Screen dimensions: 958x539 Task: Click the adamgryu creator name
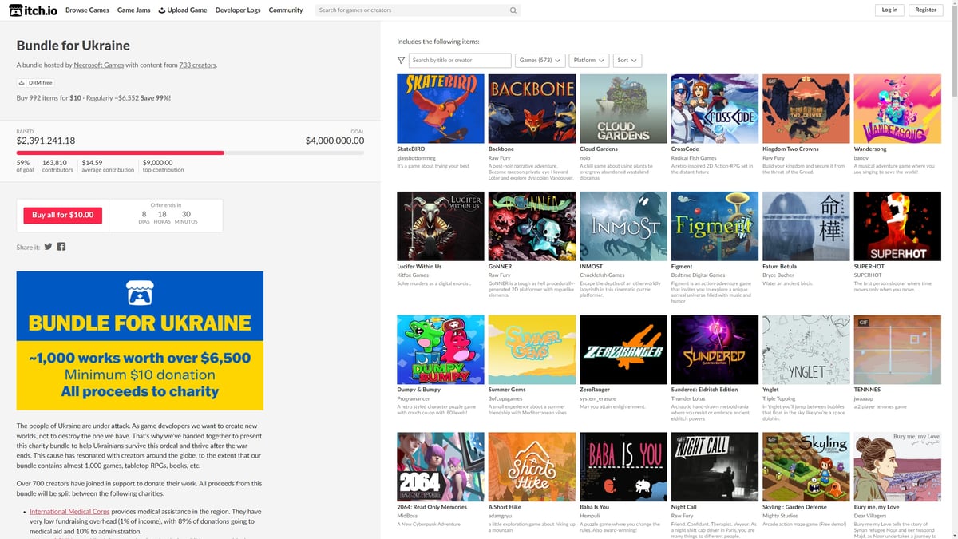[501, 516]
